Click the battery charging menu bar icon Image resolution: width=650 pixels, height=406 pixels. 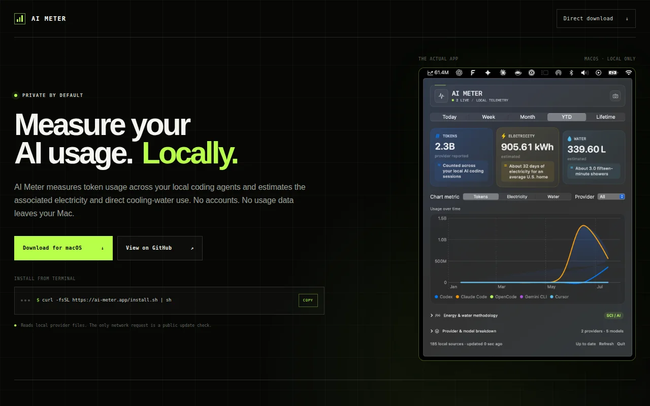613,73
